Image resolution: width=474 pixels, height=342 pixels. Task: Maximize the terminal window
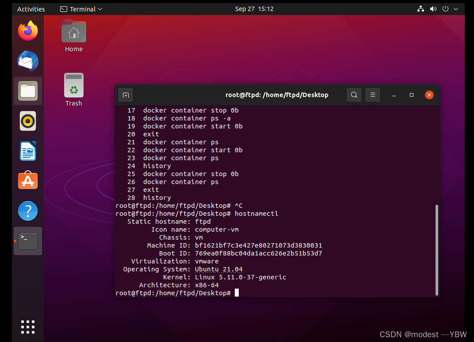[411, 95]
